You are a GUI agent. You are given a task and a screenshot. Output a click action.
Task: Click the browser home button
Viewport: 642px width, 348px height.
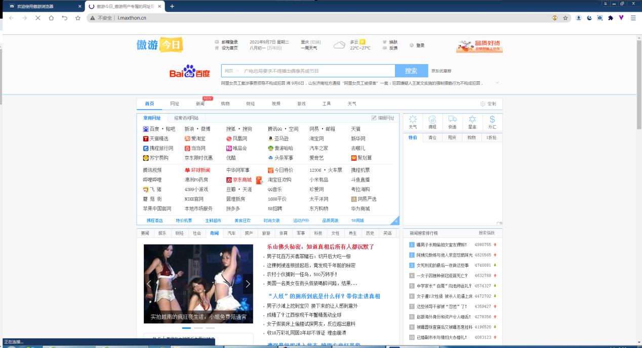51,18
